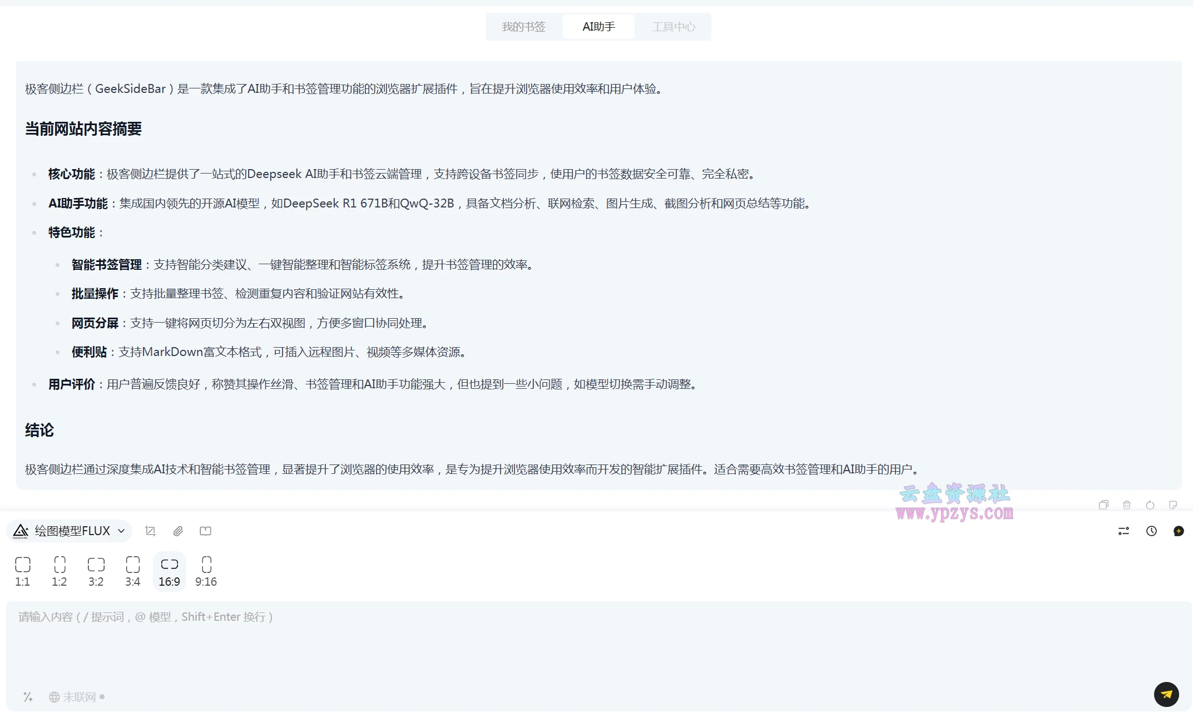Click the magic wand prompt optimizer icon
1193x717 pixels.
(x=28, y=697)
